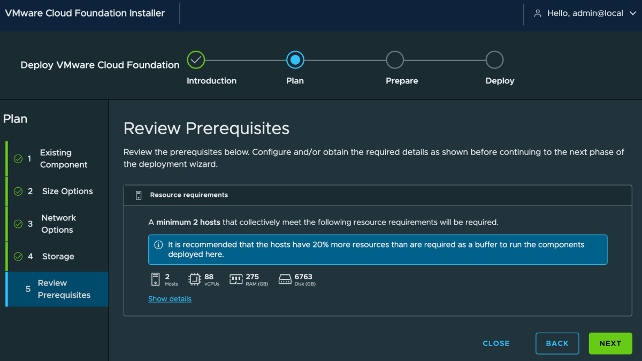Click the Disk drive icon next to 6763
The image size is (642, 361).
click(285, 279)
